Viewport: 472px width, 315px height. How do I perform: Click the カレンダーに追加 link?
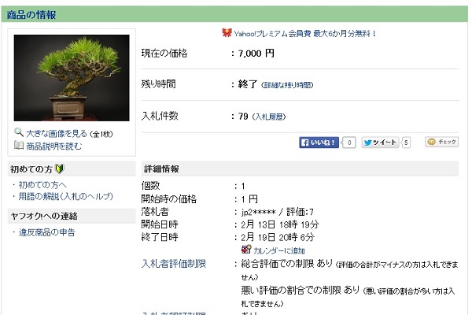tap(279, 250)
